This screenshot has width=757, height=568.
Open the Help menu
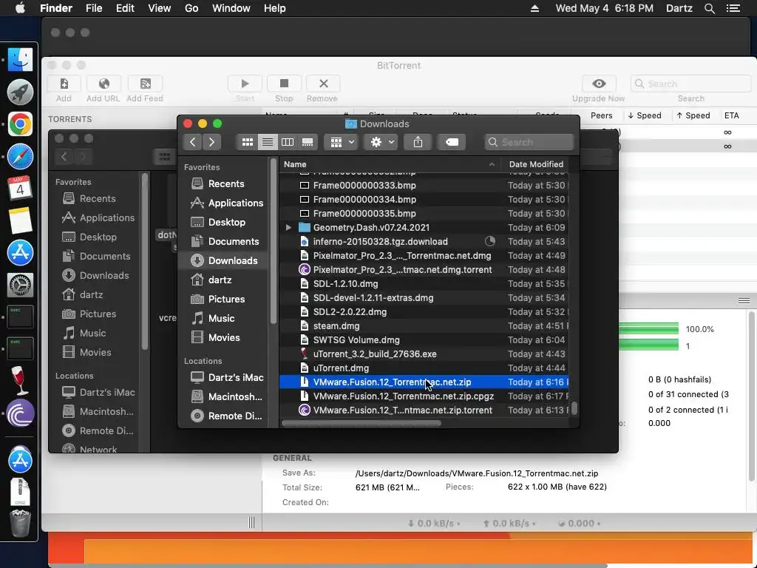(275, 8)
